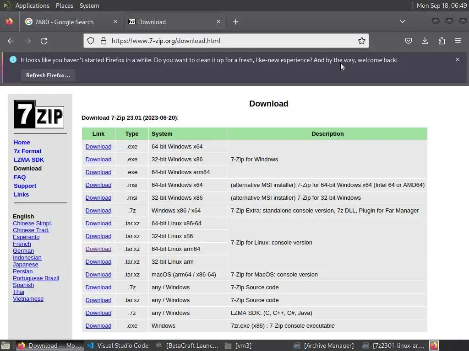
Task: Open the 7z Format sidebar link
Action: click(27, 151)
